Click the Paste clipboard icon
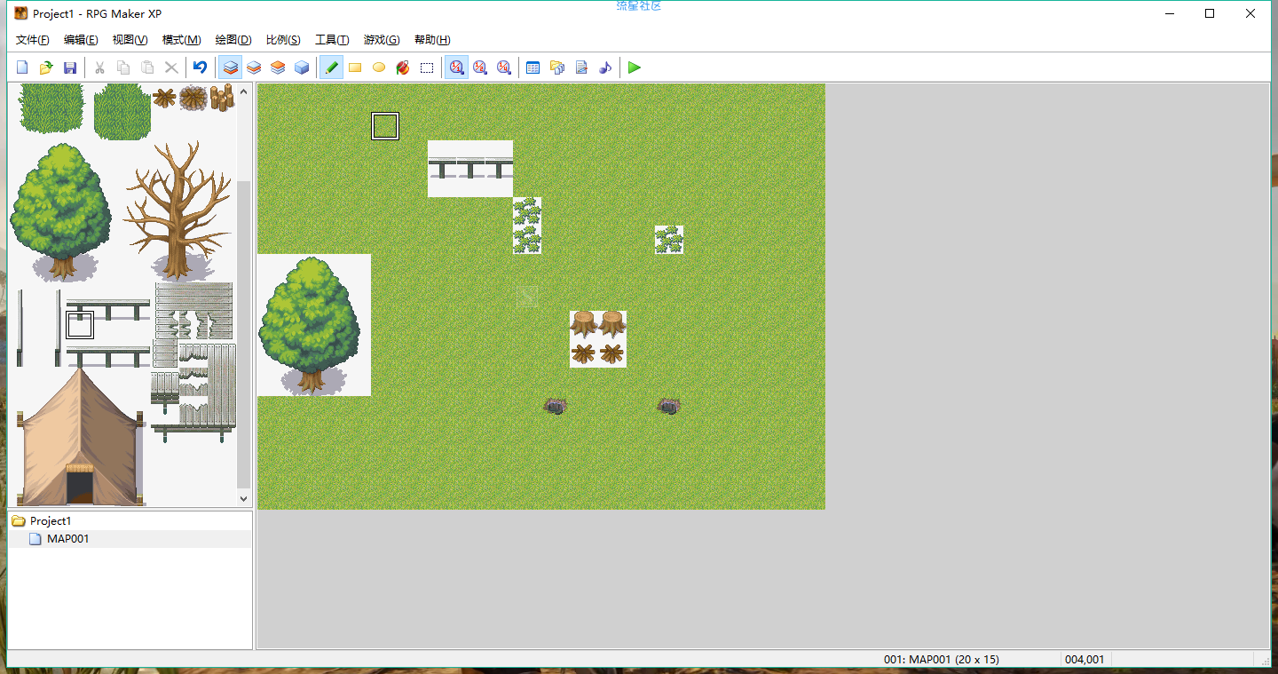 tap(147, 67)
